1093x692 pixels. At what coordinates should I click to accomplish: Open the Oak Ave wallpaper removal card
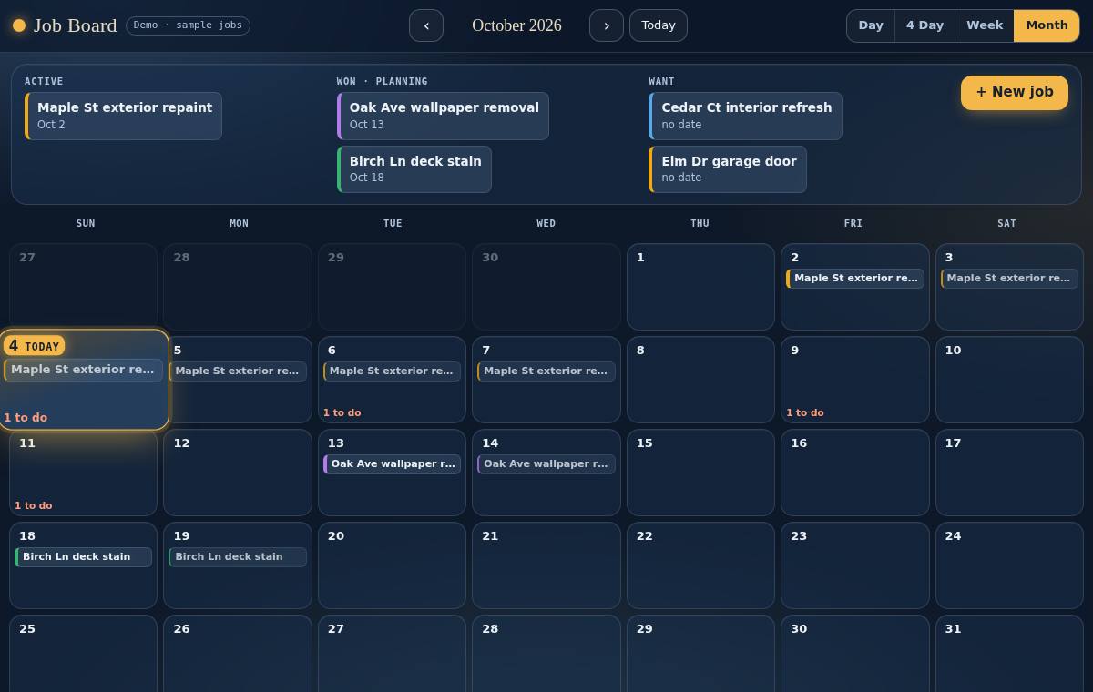point(443,116)
